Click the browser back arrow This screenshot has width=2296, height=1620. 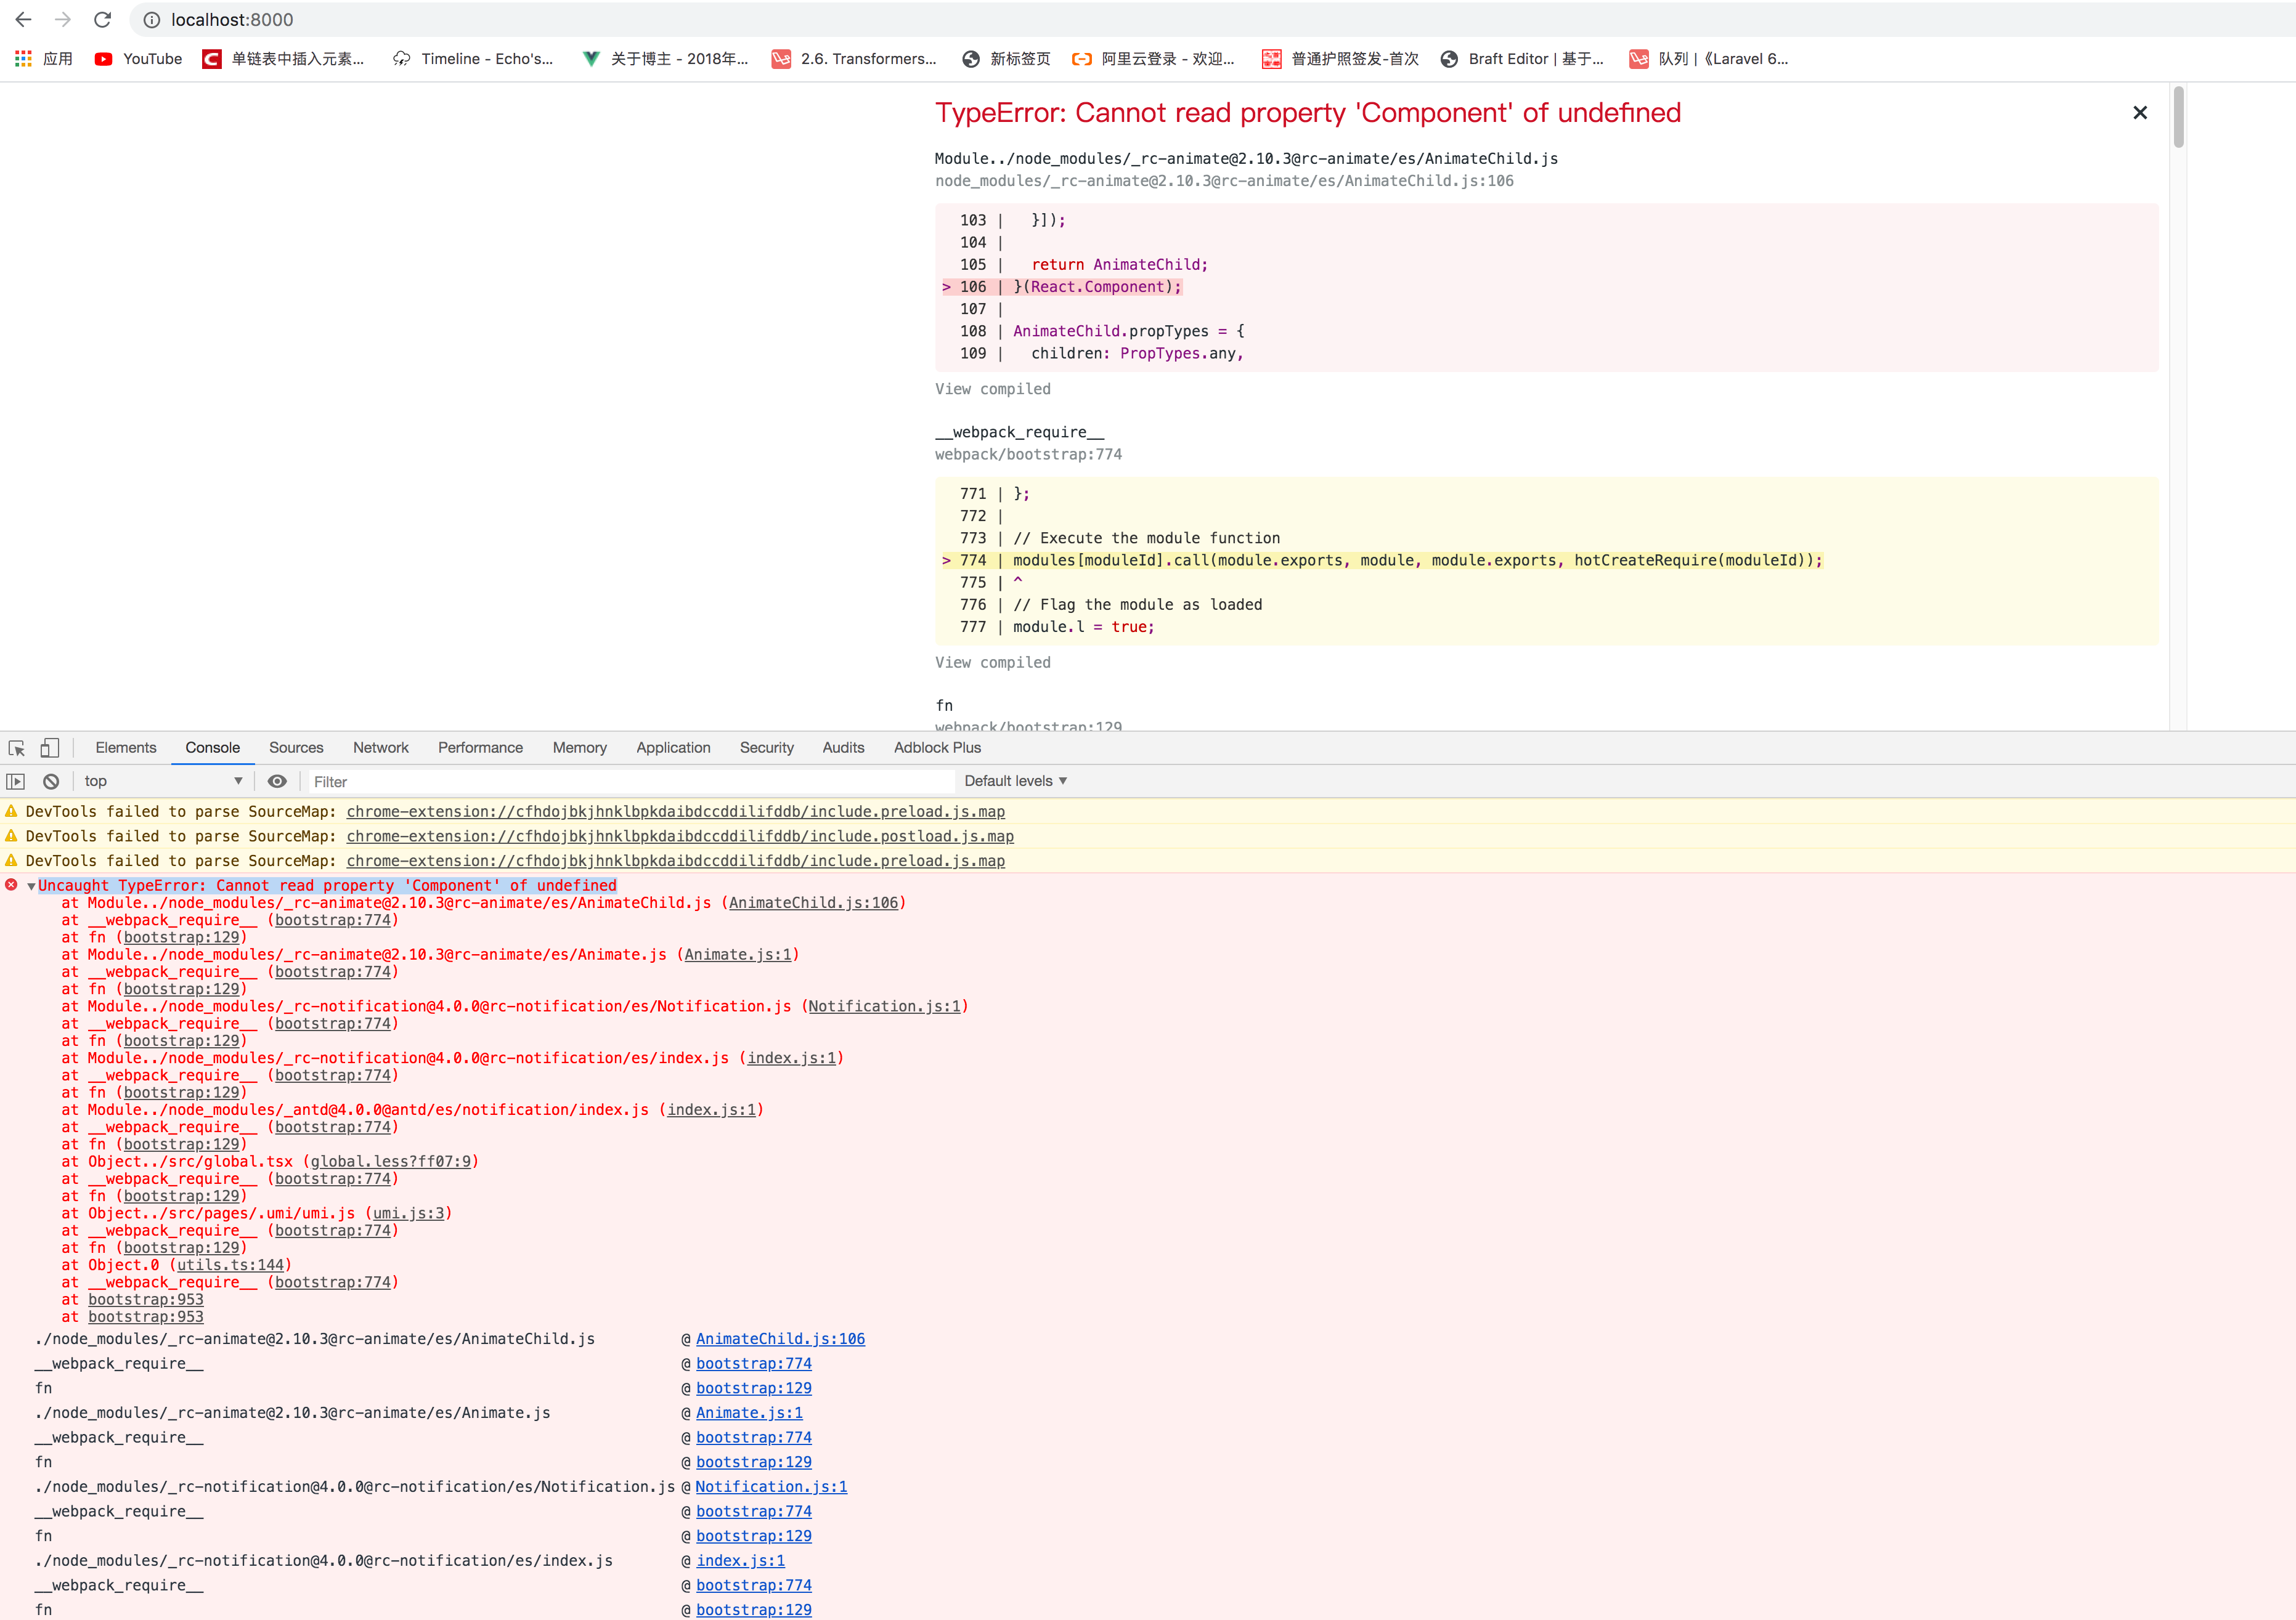pyautogui.click(x=23, y=20)
